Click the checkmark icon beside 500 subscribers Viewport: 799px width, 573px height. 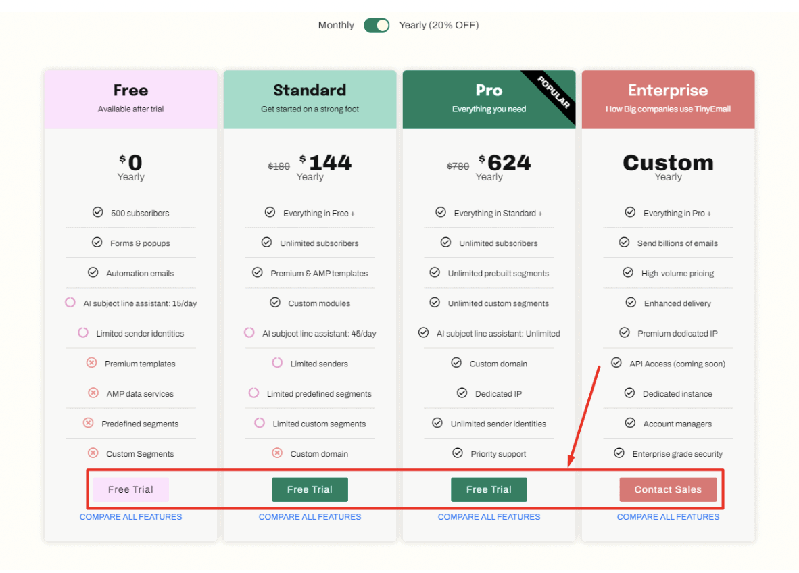coord(98,212)
